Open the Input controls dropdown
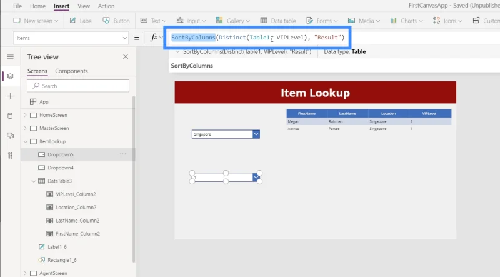The width and height of the screenshot is (500, 277). [x=191, y=21]
